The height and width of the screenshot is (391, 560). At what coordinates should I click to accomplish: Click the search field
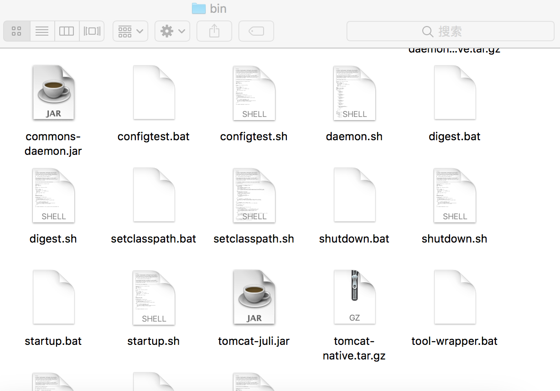(x=451, y=31)
